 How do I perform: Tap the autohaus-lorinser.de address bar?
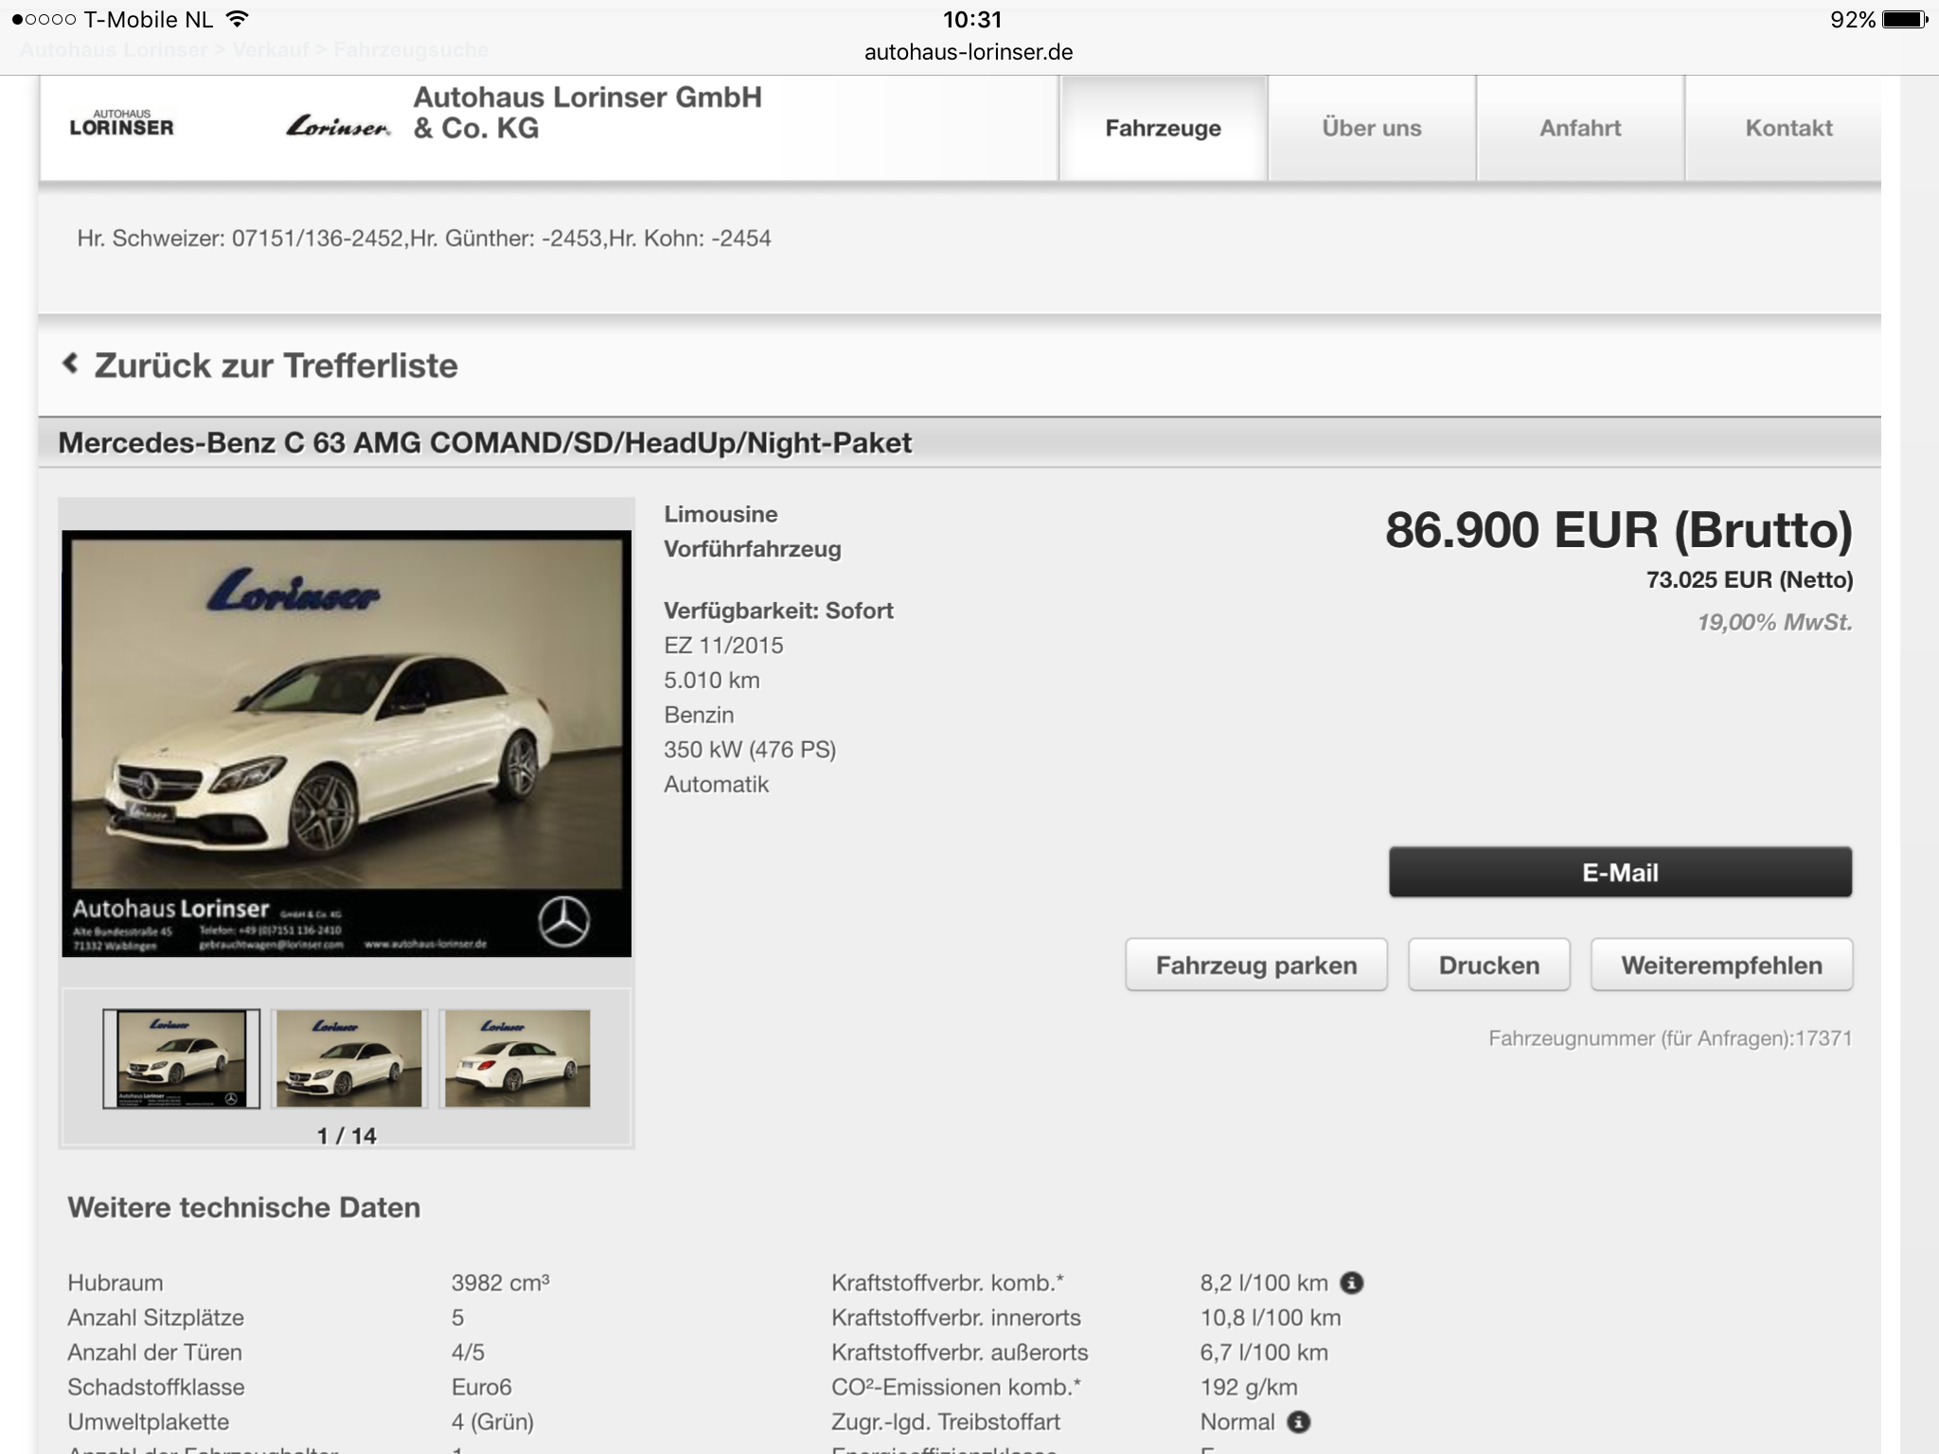969,52
